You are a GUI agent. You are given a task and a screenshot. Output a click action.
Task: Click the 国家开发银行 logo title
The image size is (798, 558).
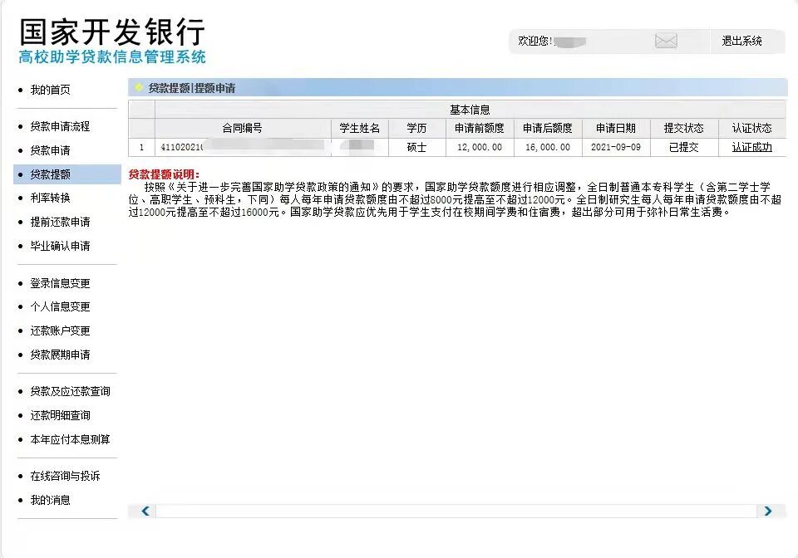coord(112,32)
